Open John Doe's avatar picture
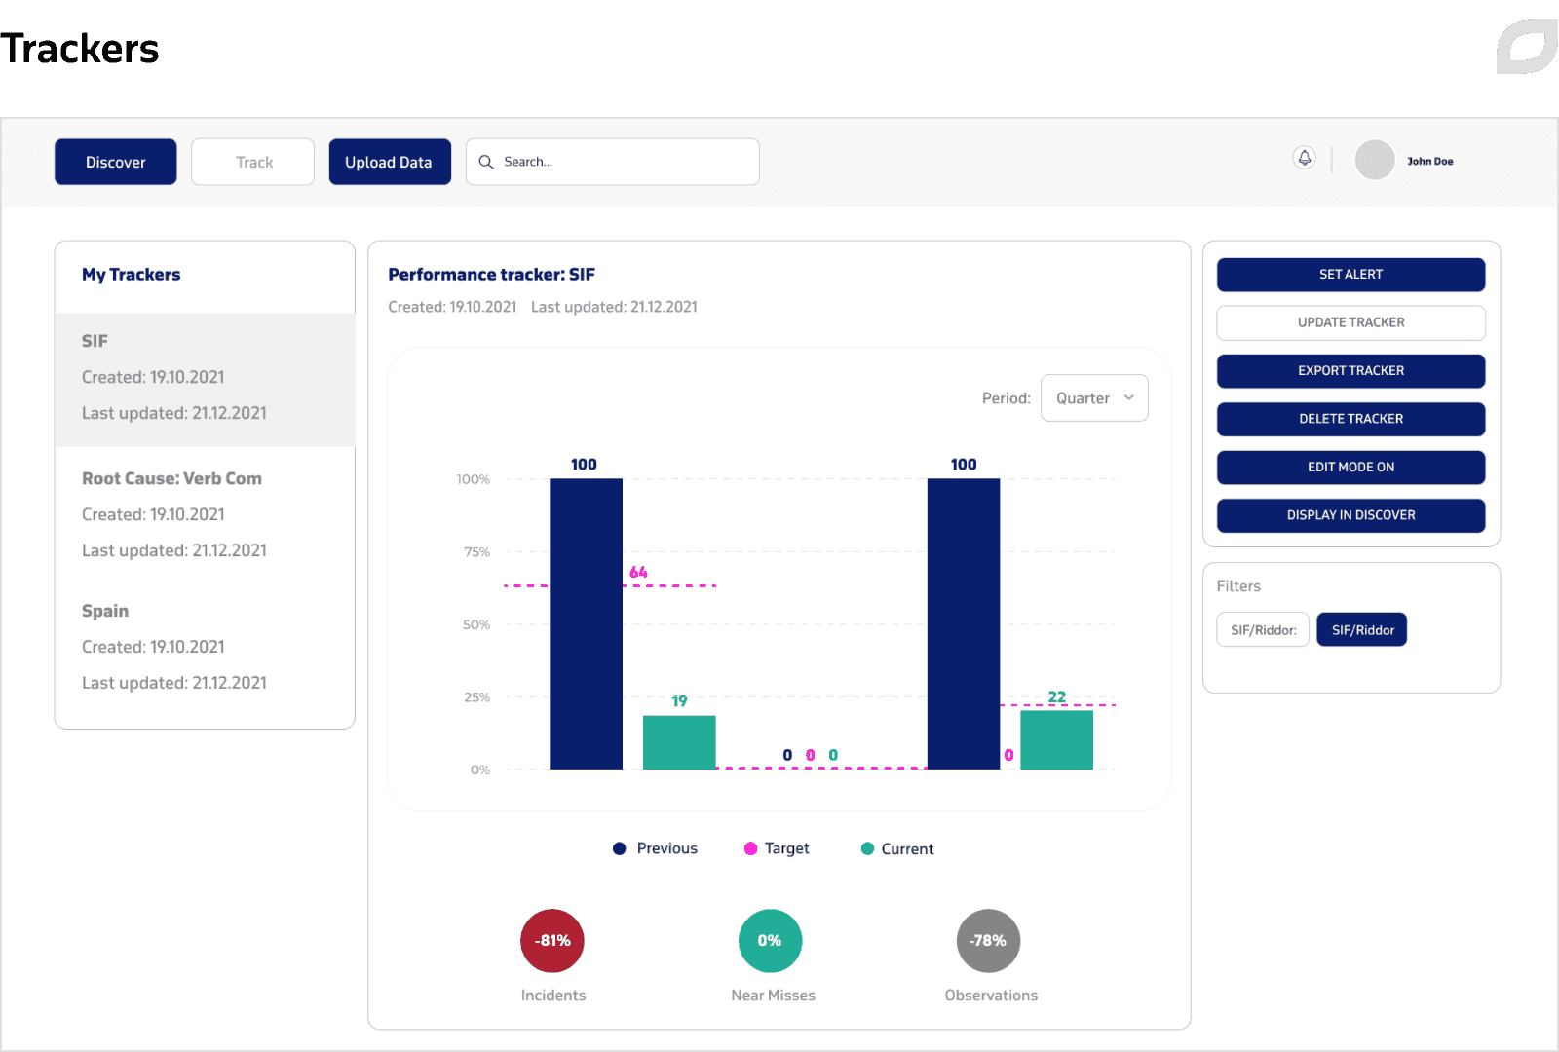The image size is (1559, 1052). point(1375,161)
